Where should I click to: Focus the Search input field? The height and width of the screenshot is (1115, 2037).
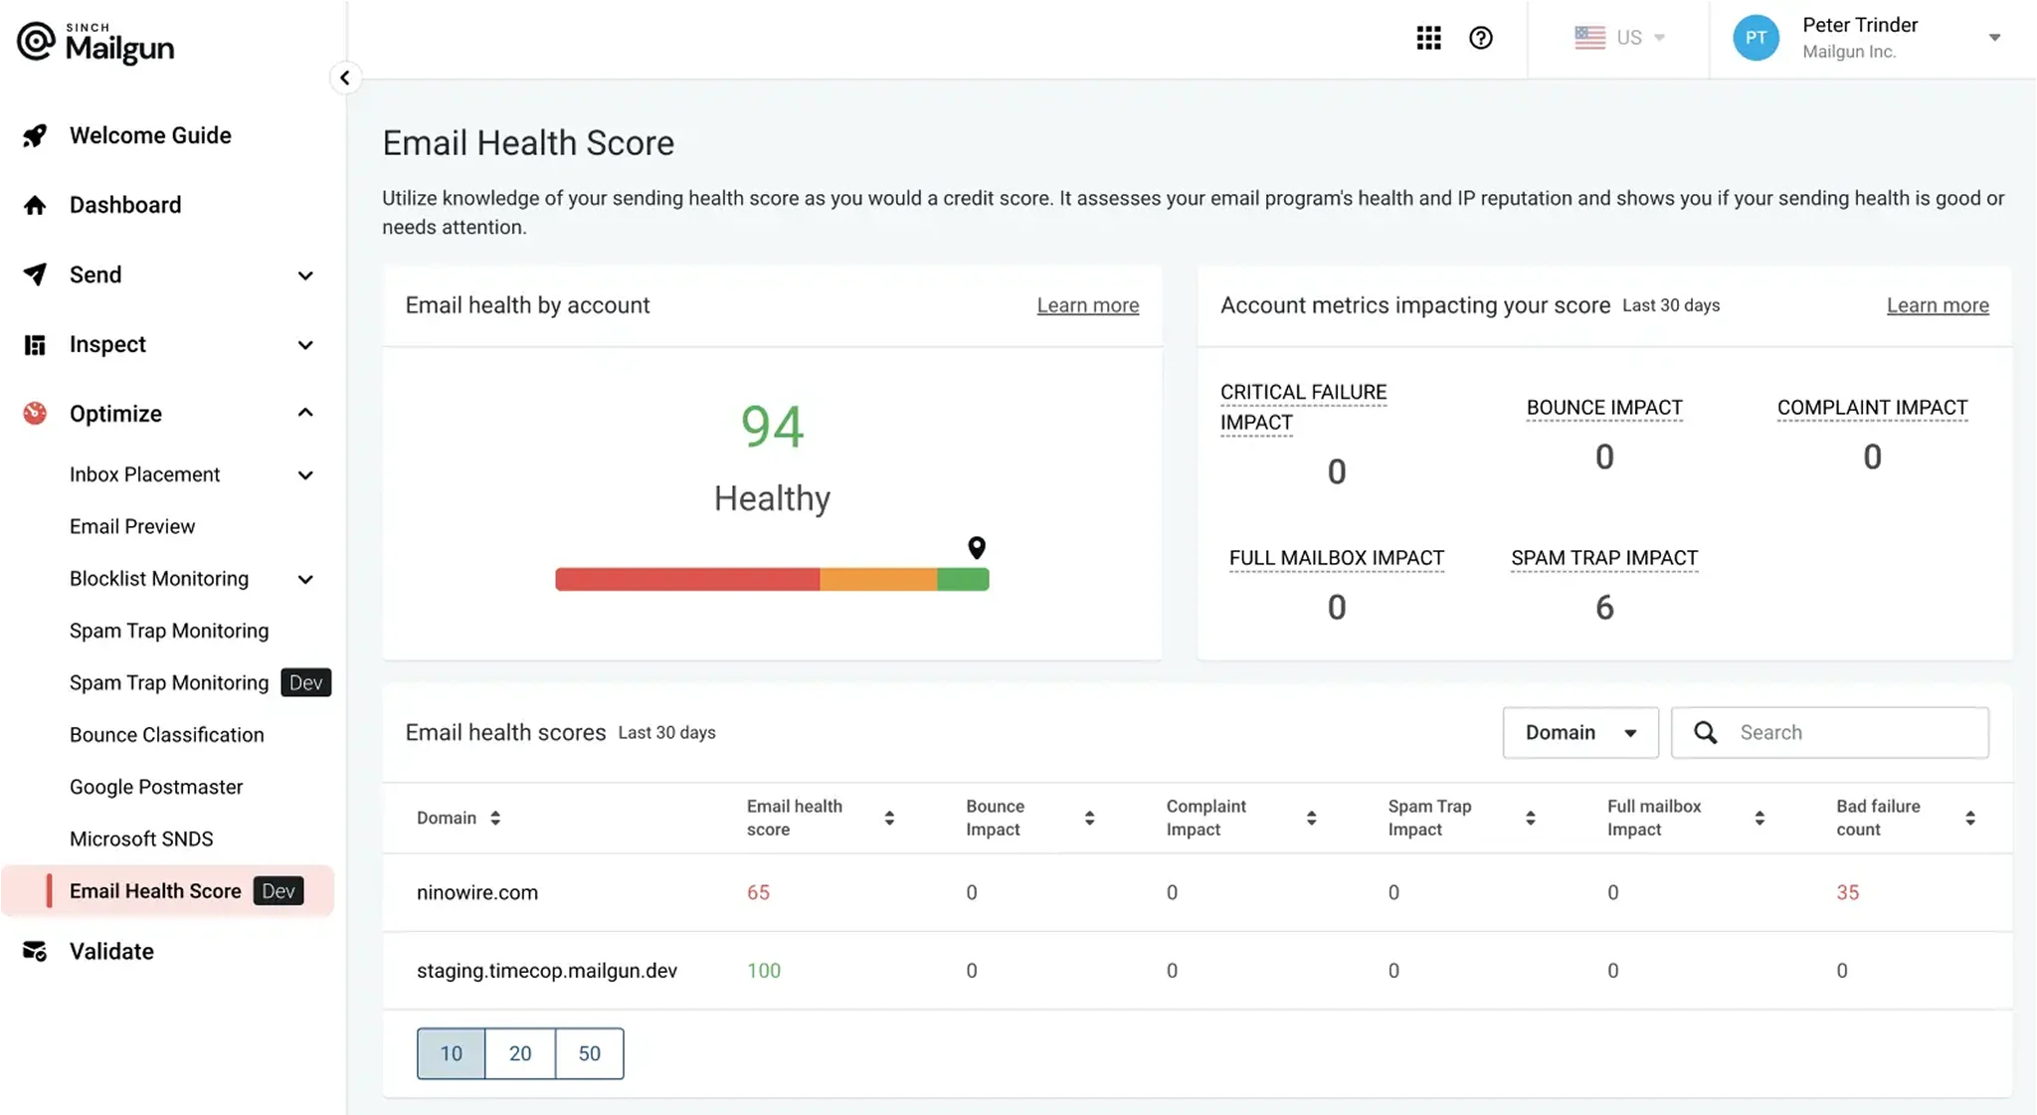click(1830, 733)
